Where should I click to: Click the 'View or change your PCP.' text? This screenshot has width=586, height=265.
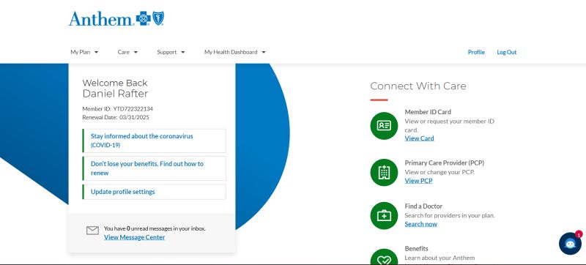pos(439,172)
